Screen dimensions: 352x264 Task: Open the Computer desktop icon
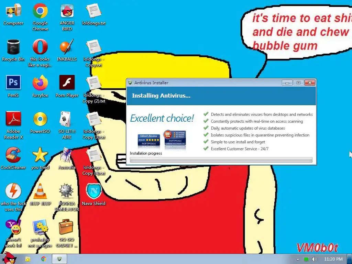(13, 14)
